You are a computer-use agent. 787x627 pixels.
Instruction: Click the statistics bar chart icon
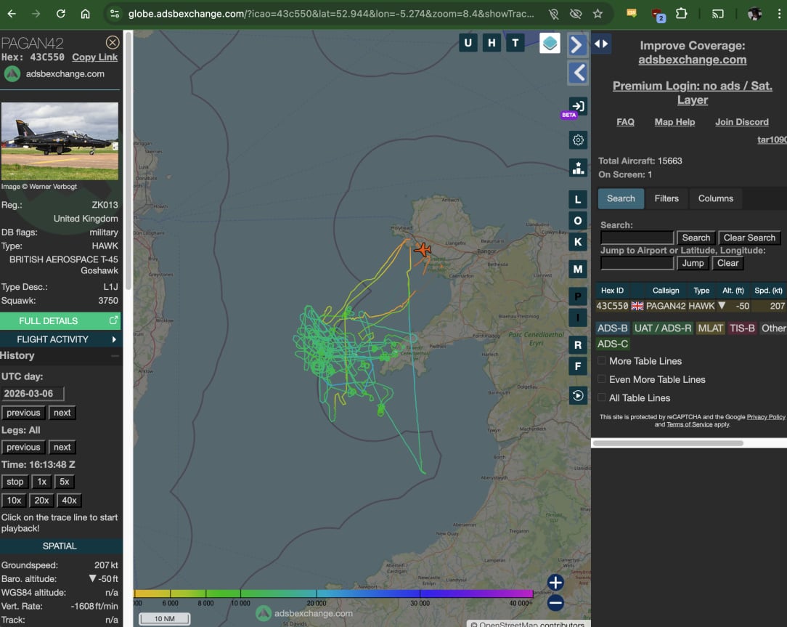[x=578, y=168]
